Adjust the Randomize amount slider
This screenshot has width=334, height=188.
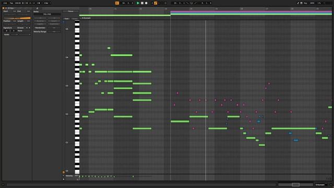coord(54,28)
